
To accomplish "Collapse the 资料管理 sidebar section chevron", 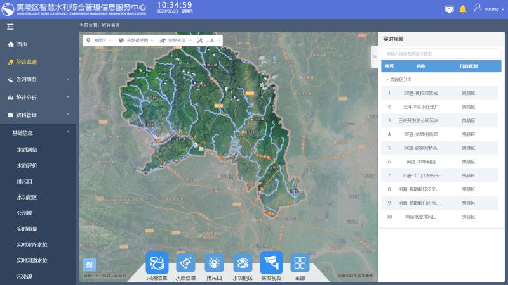I will [x=68, y=115].
